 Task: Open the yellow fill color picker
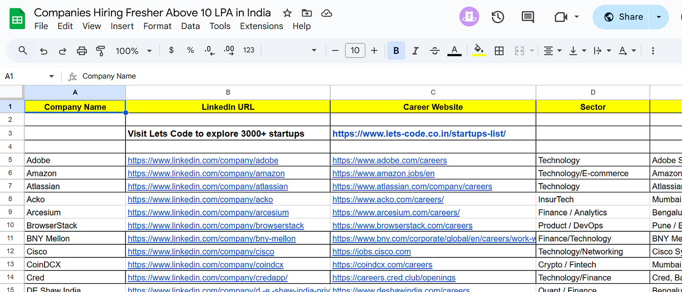[x=479, y=50]
